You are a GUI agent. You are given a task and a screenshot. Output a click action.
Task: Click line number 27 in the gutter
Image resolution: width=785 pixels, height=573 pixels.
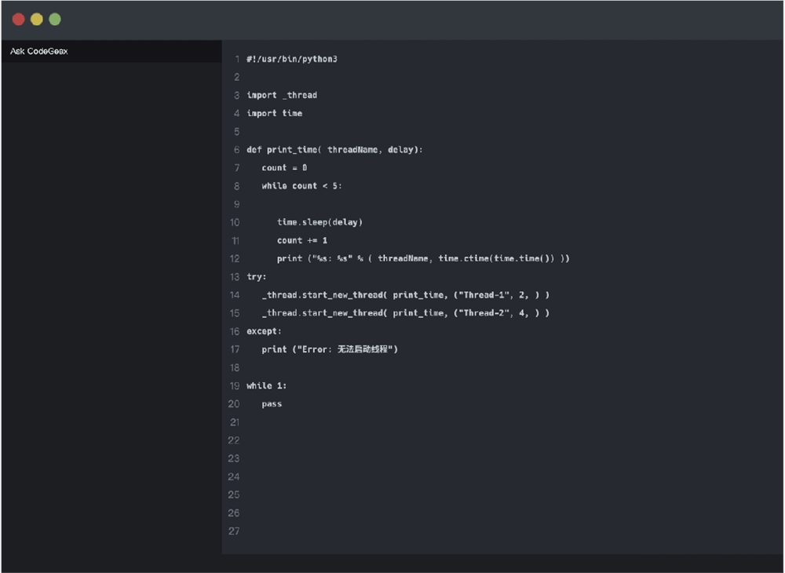click(234, 531)
